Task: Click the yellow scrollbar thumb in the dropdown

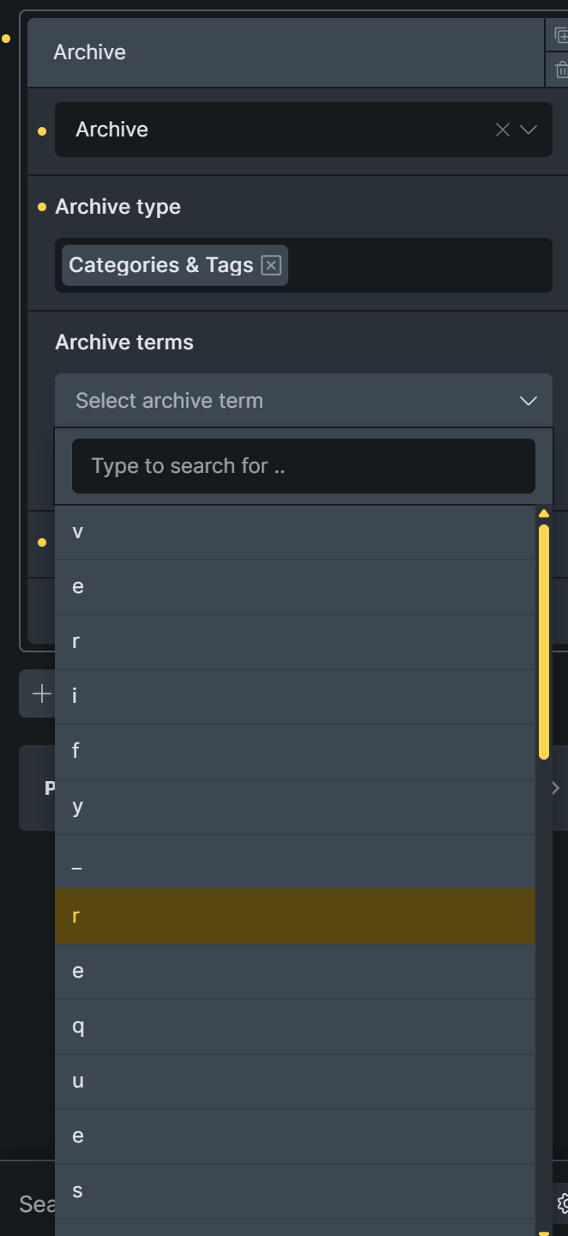Action: click(x=544, y=642)
